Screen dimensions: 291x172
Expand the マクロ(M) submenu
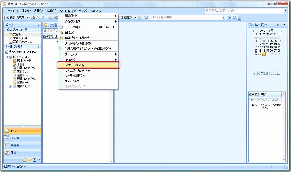click(88, 59)
